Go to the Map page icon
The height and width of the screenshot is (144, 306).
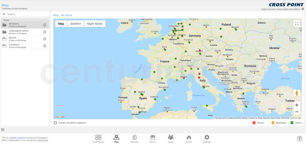pos(116,137)
